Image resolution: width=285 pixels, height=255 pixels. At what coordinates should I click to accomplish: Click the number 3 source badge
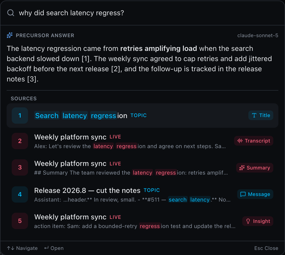tap(20, 167)
